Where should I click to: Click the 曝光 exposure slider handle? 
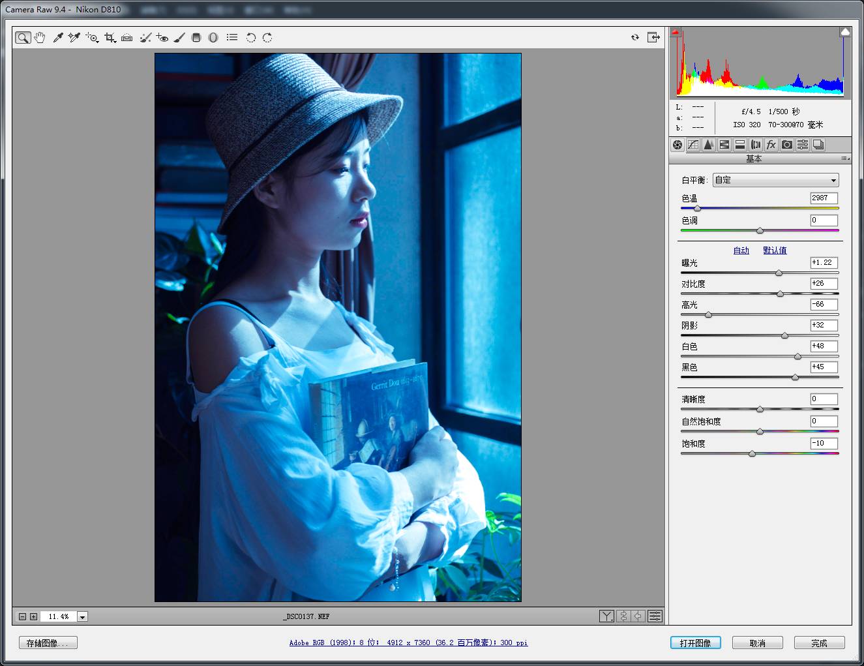(779, 273)
